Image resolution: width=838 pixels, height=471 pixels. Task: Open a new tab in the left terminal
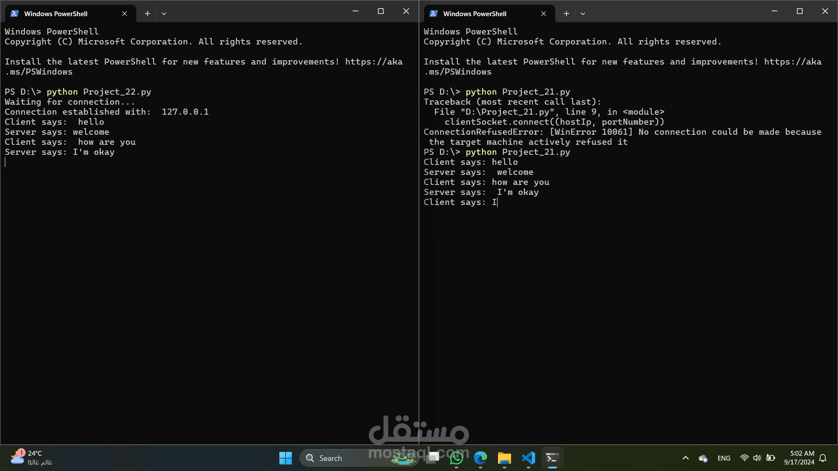coord(147,14)
